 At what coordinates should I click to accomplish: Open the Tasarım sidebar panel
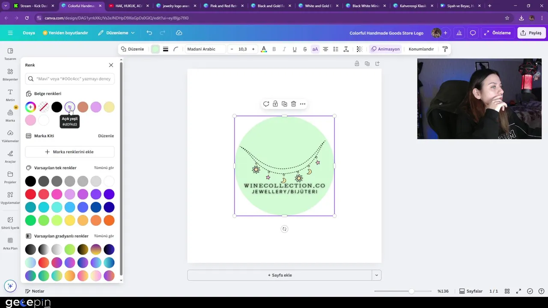(10, 54)
